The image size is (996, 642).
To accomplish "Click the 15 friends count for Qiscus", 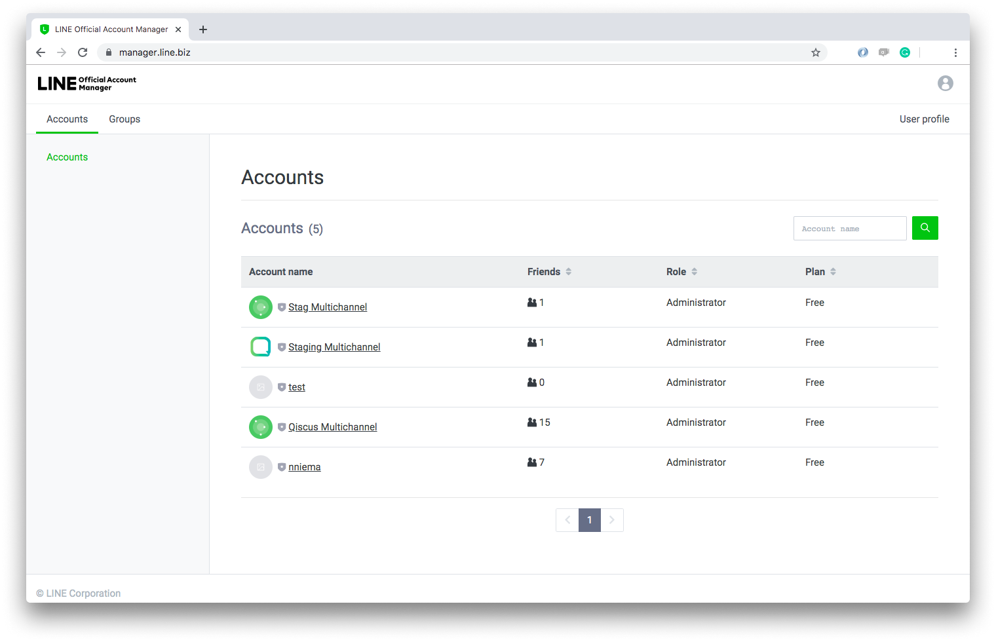I will point(545,423).
